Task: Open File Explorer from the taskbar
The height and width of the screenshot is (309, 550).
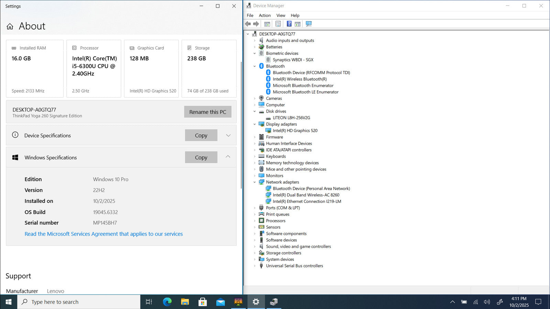Action: pos(185,302)
